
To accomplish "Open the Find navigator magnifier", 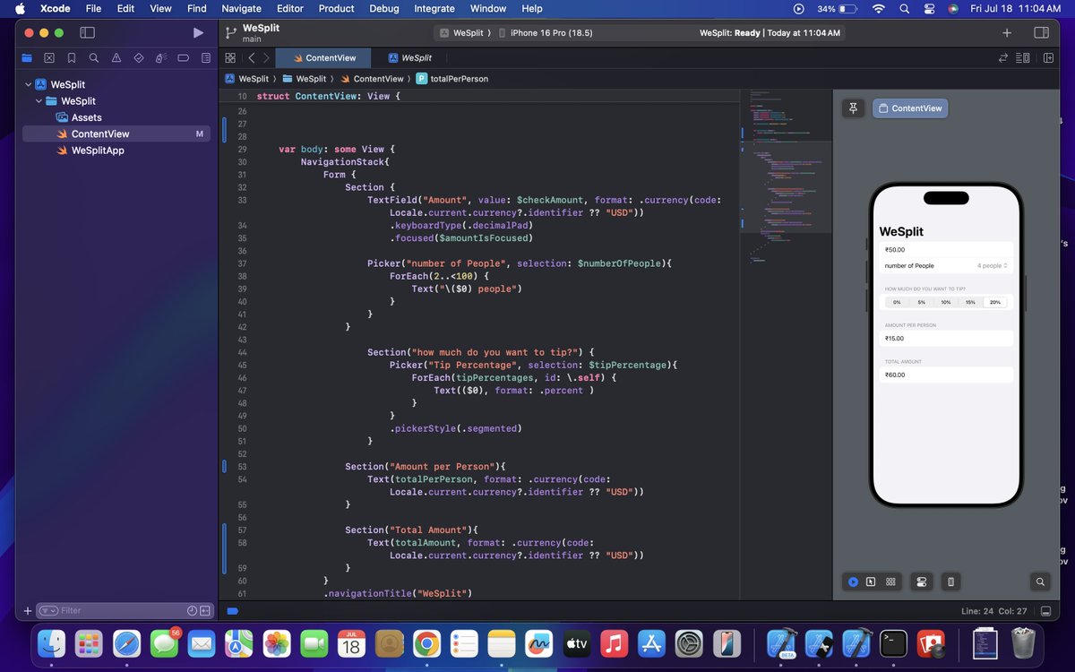I will (94, 58).
